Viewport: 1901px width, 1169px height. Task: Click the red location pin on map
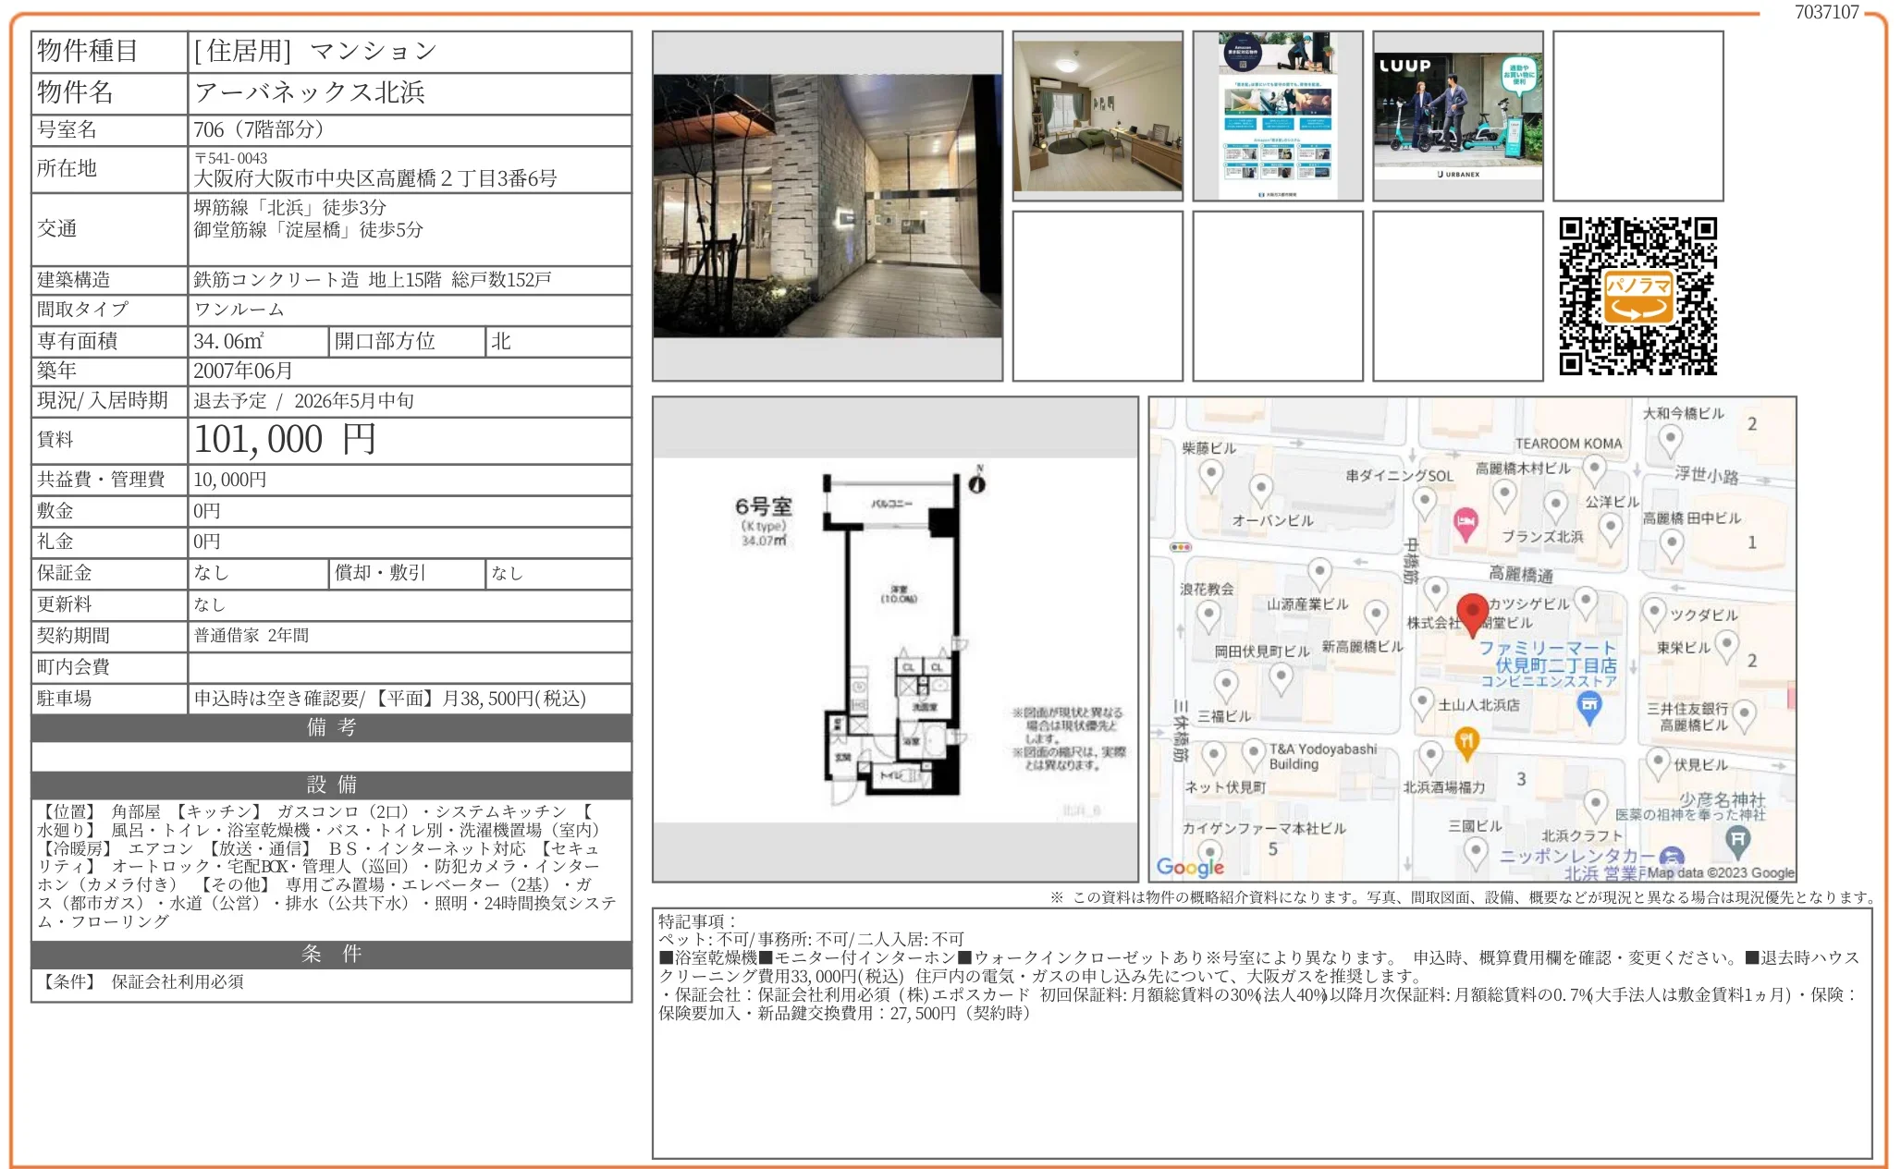point(1472,612)
